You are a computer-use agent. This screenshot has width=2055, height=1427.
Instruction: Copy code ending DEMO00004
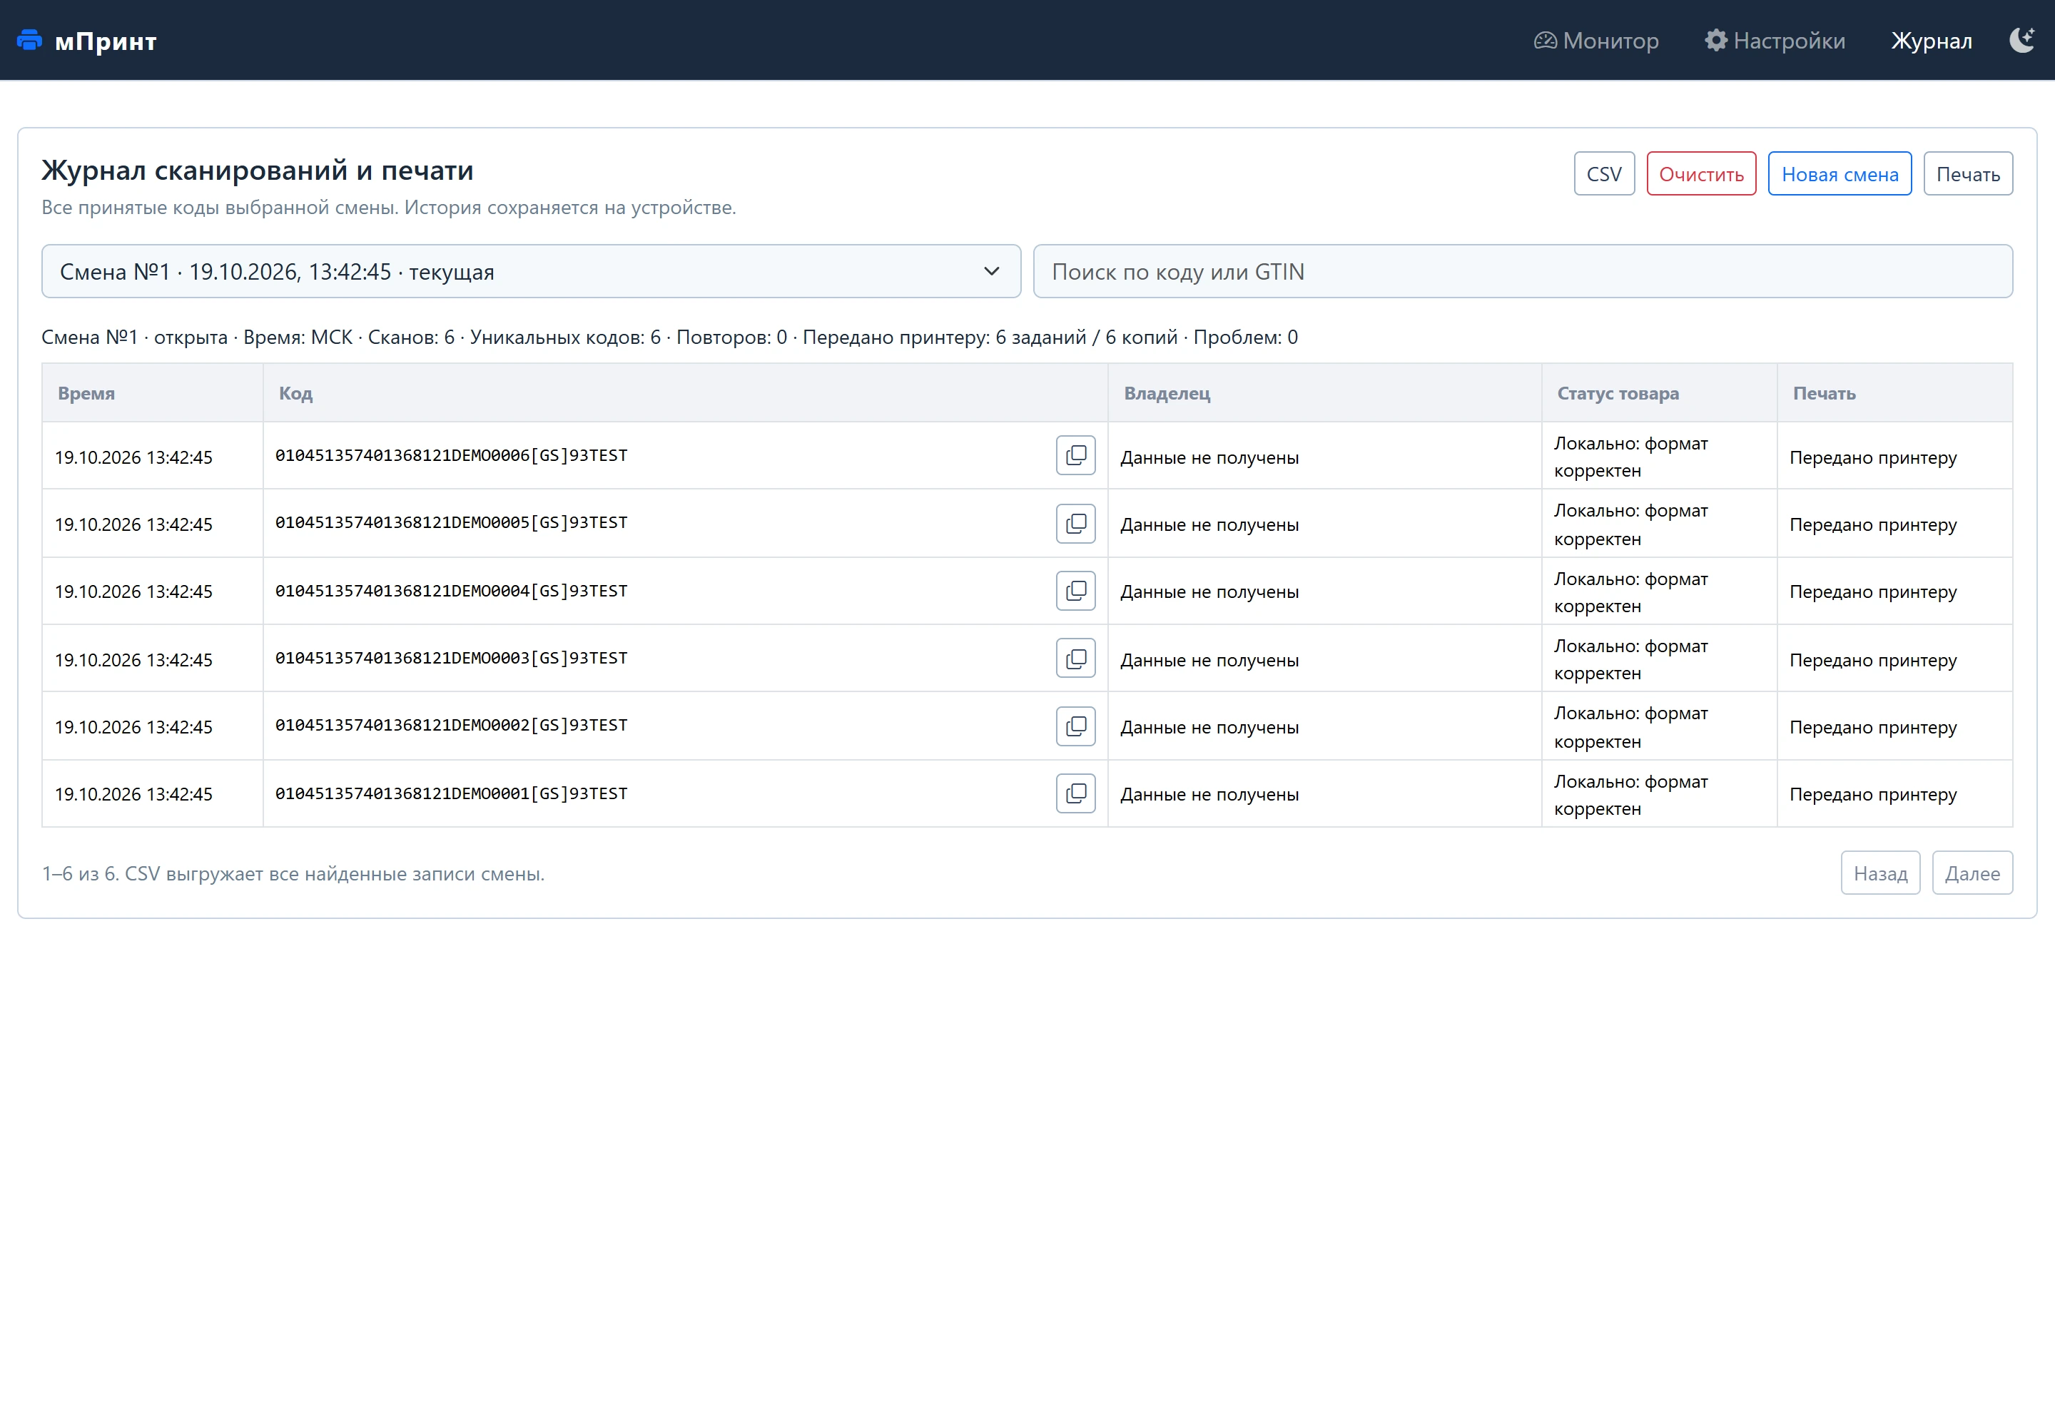point(1075,591)
